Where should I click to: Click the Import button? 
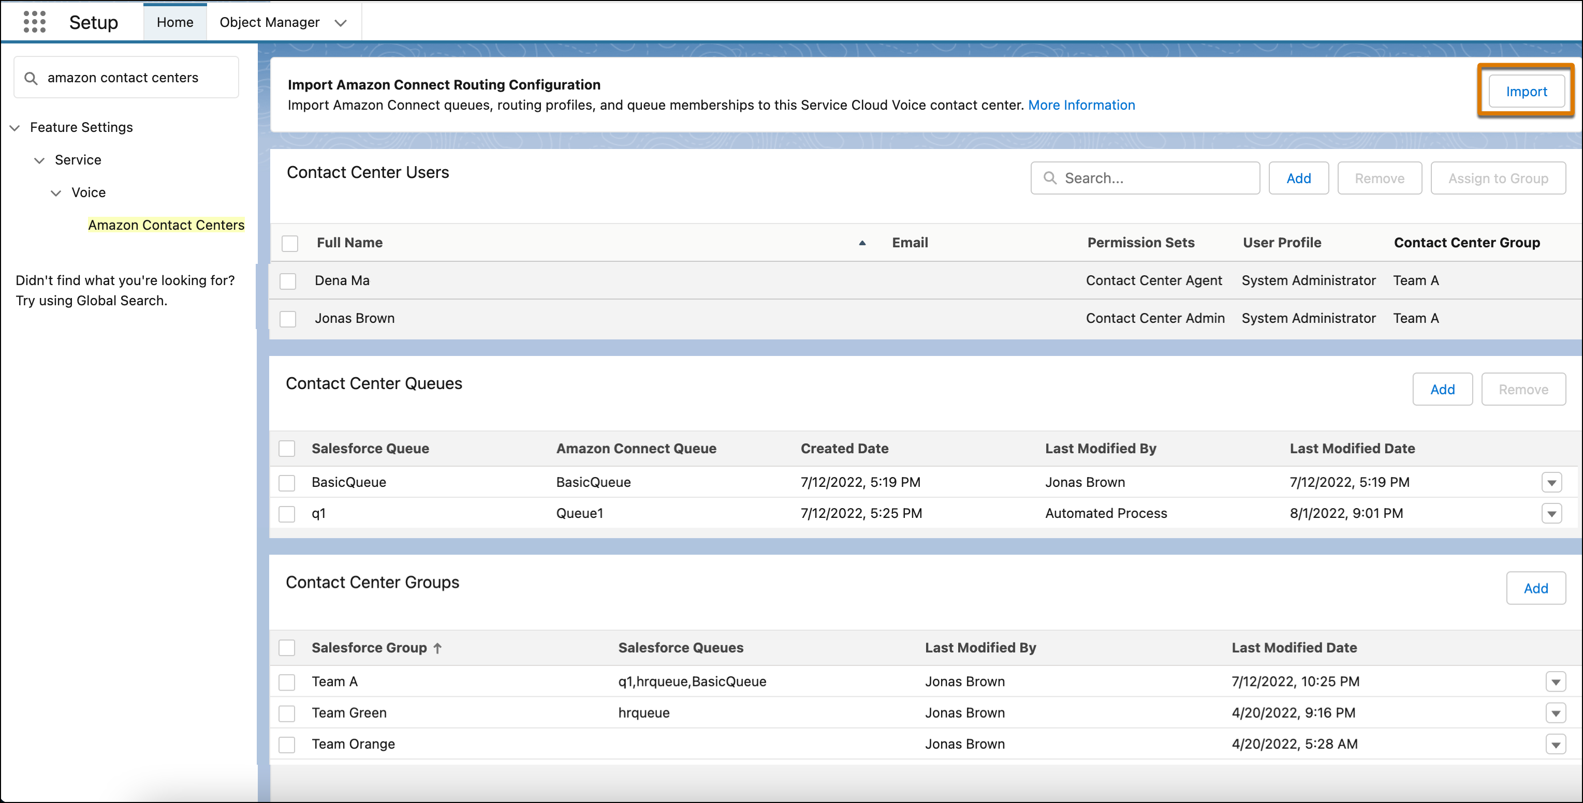tap(1526, 92)
